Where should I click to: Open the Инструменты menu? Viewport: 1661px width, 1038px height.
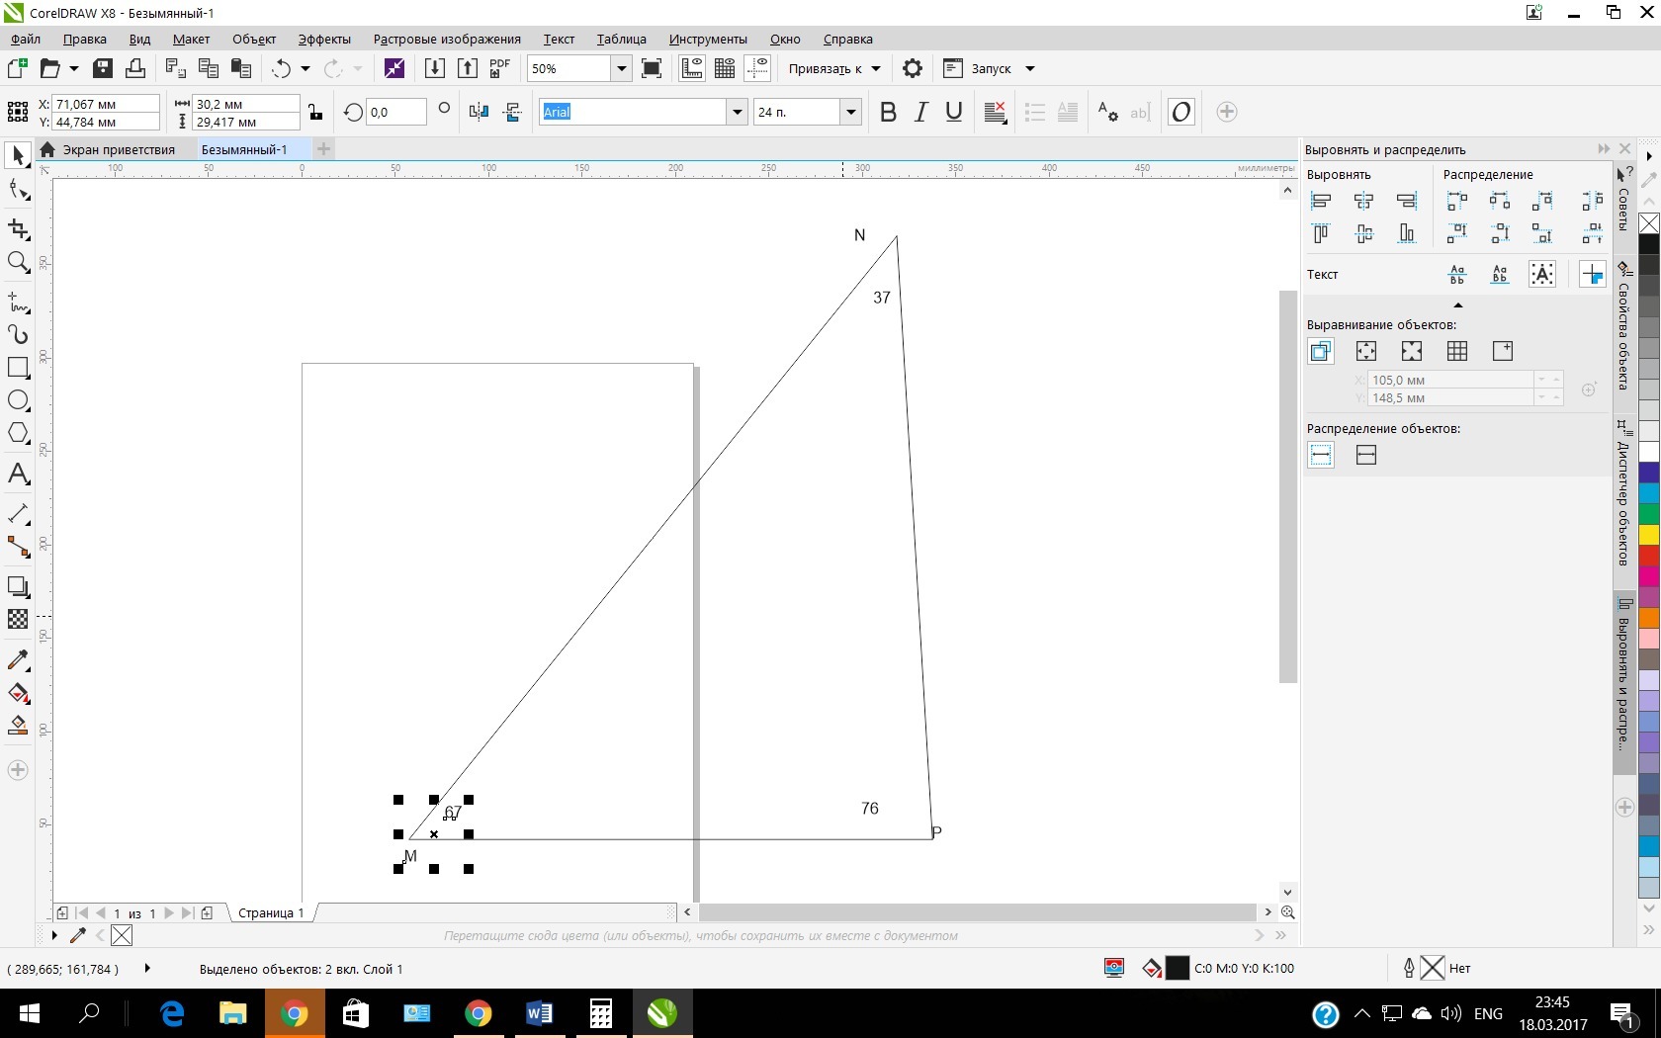[x=708, y=40]
